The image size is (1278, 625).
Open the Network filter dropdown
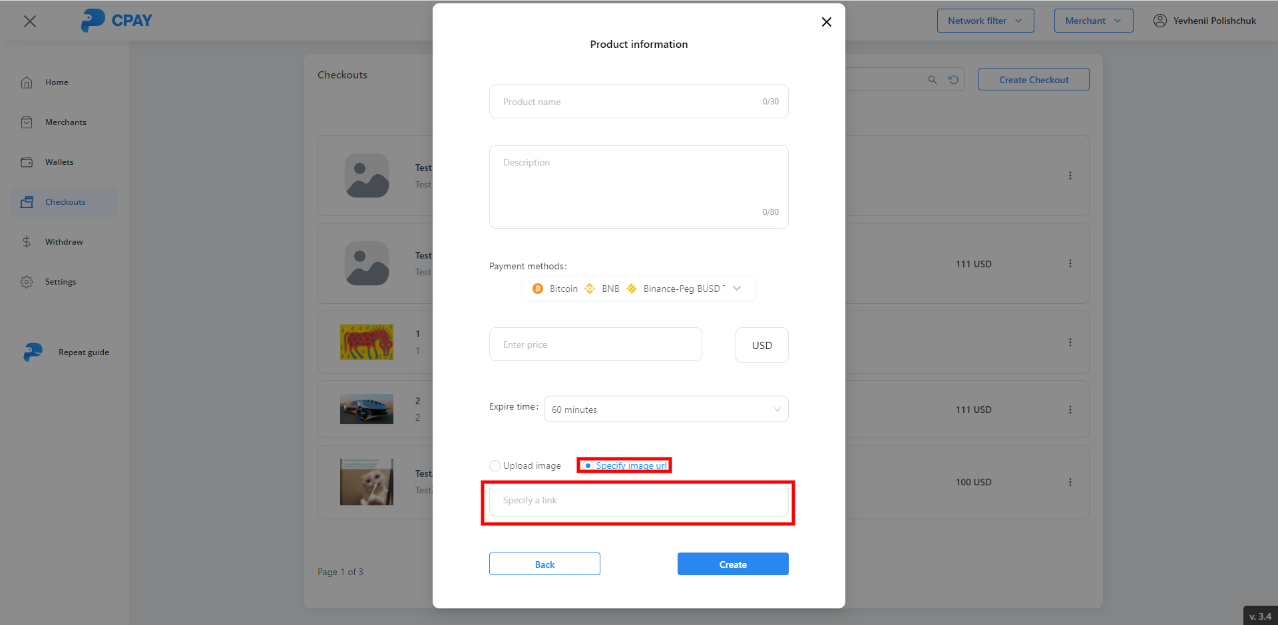coord(985,21)
